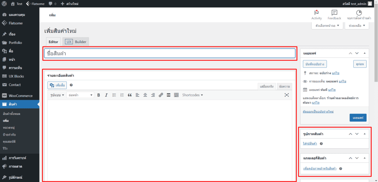Switch to the Editor tab
Screen dimensions: 378x182
tap(53, 42)
